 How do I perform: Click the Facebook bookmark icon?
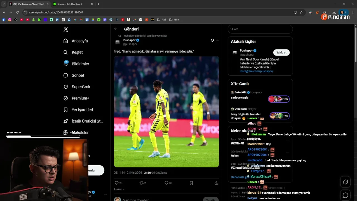click(4, 20)
